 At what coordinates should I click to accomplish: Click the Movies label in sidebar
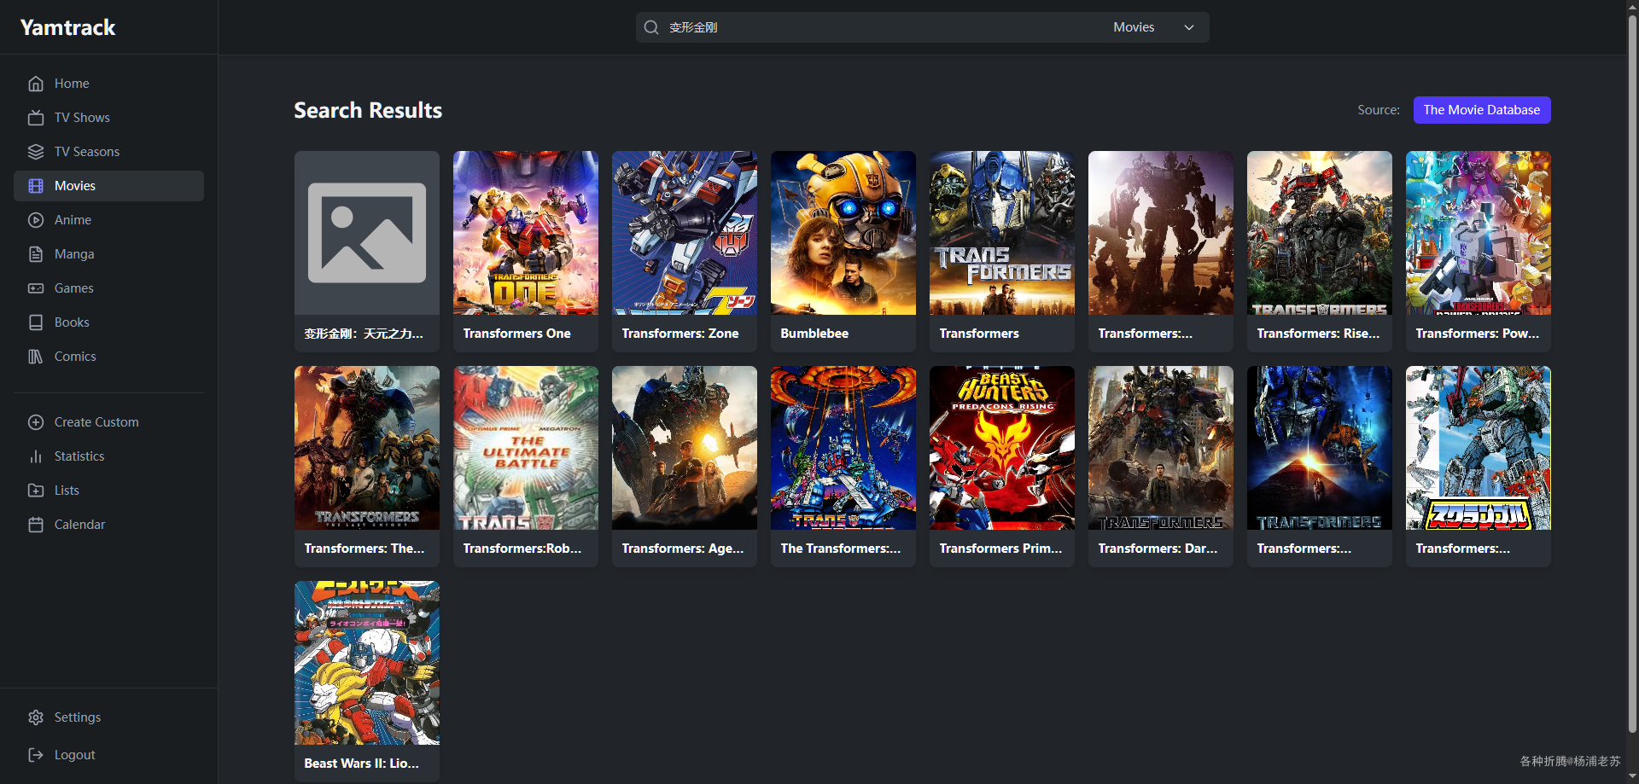tap(75, 186)
